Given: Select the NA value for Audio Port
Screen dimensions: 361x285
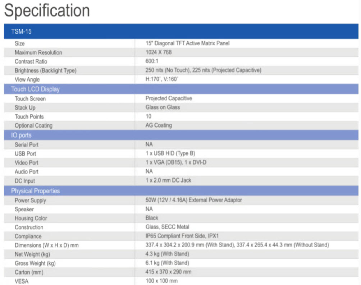Looking at the screenshot, I should (149, 171).
